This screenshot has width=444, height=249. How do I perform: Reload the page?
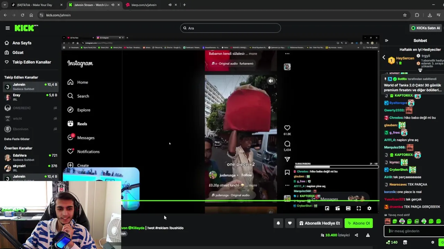pyautogui.click(x=23, y=15)
